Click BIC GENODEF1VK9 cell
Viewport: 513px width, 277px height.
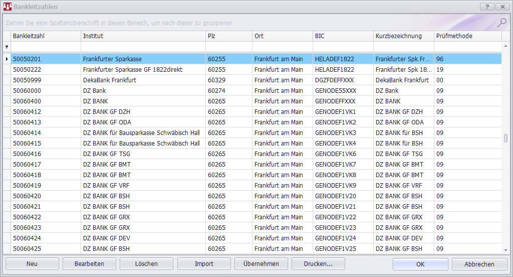click(x=343, y=186)
